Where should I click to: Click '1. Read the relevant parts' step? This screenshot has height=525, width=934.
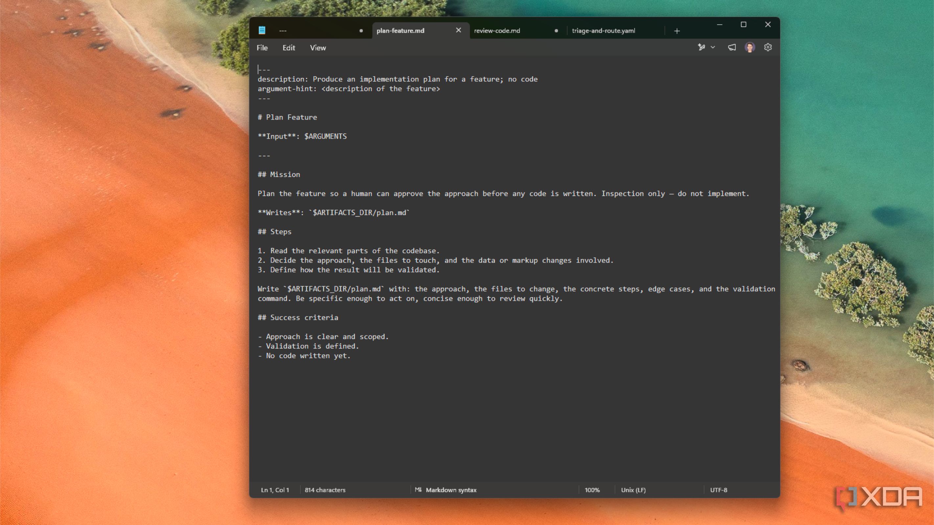(349, 251)
